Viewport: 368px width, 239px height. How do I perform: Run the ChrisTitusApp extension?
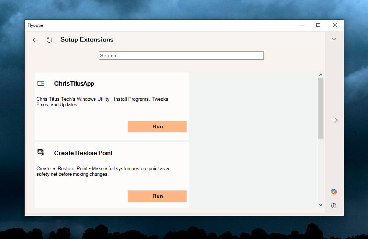tap(157, 126)
